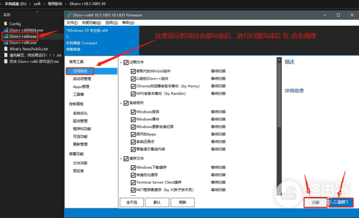Click soft in the Explorer breadcrumb

click(x=37, y=4)
